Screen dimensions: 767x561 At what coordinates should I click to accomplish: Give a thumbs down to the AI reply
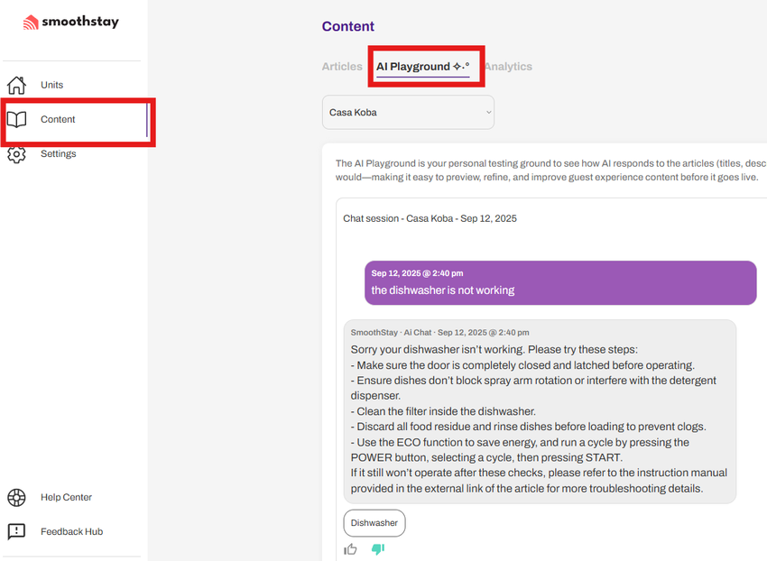tap(378, 550)
